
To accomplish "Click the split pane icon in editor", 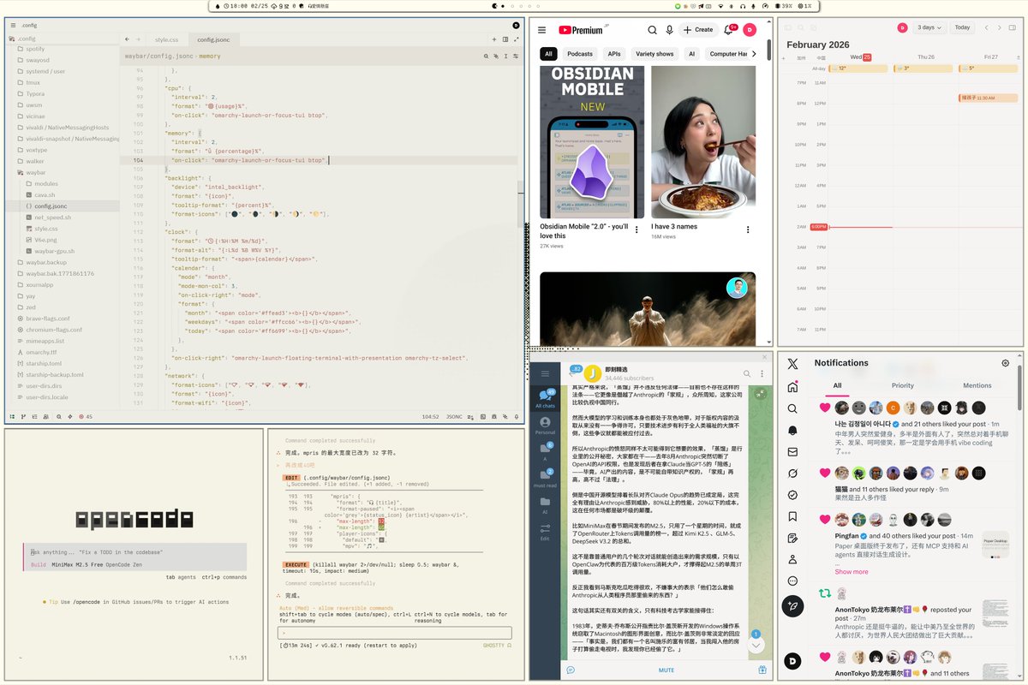I will [505, 39].
